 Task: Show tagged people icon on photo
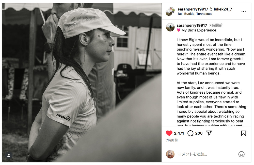coord(9,155)
